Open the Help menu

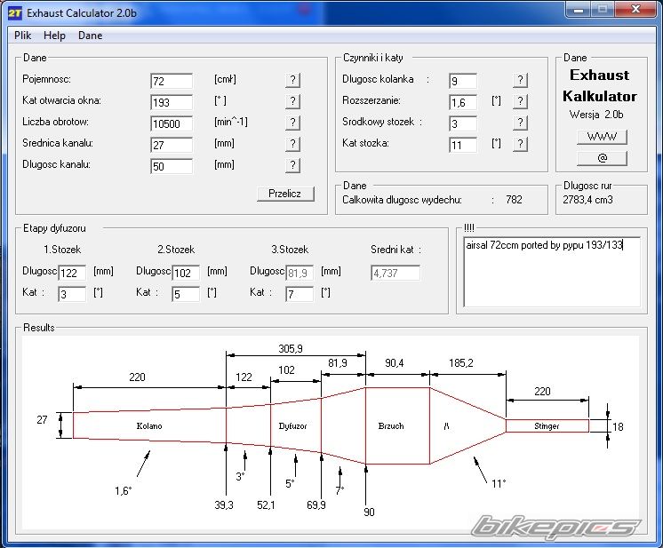click(55, 36)
